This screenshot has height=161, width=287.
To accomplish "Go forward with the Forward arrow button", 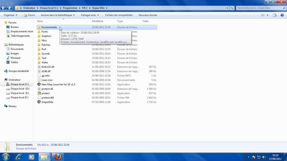I will [9, 8].
